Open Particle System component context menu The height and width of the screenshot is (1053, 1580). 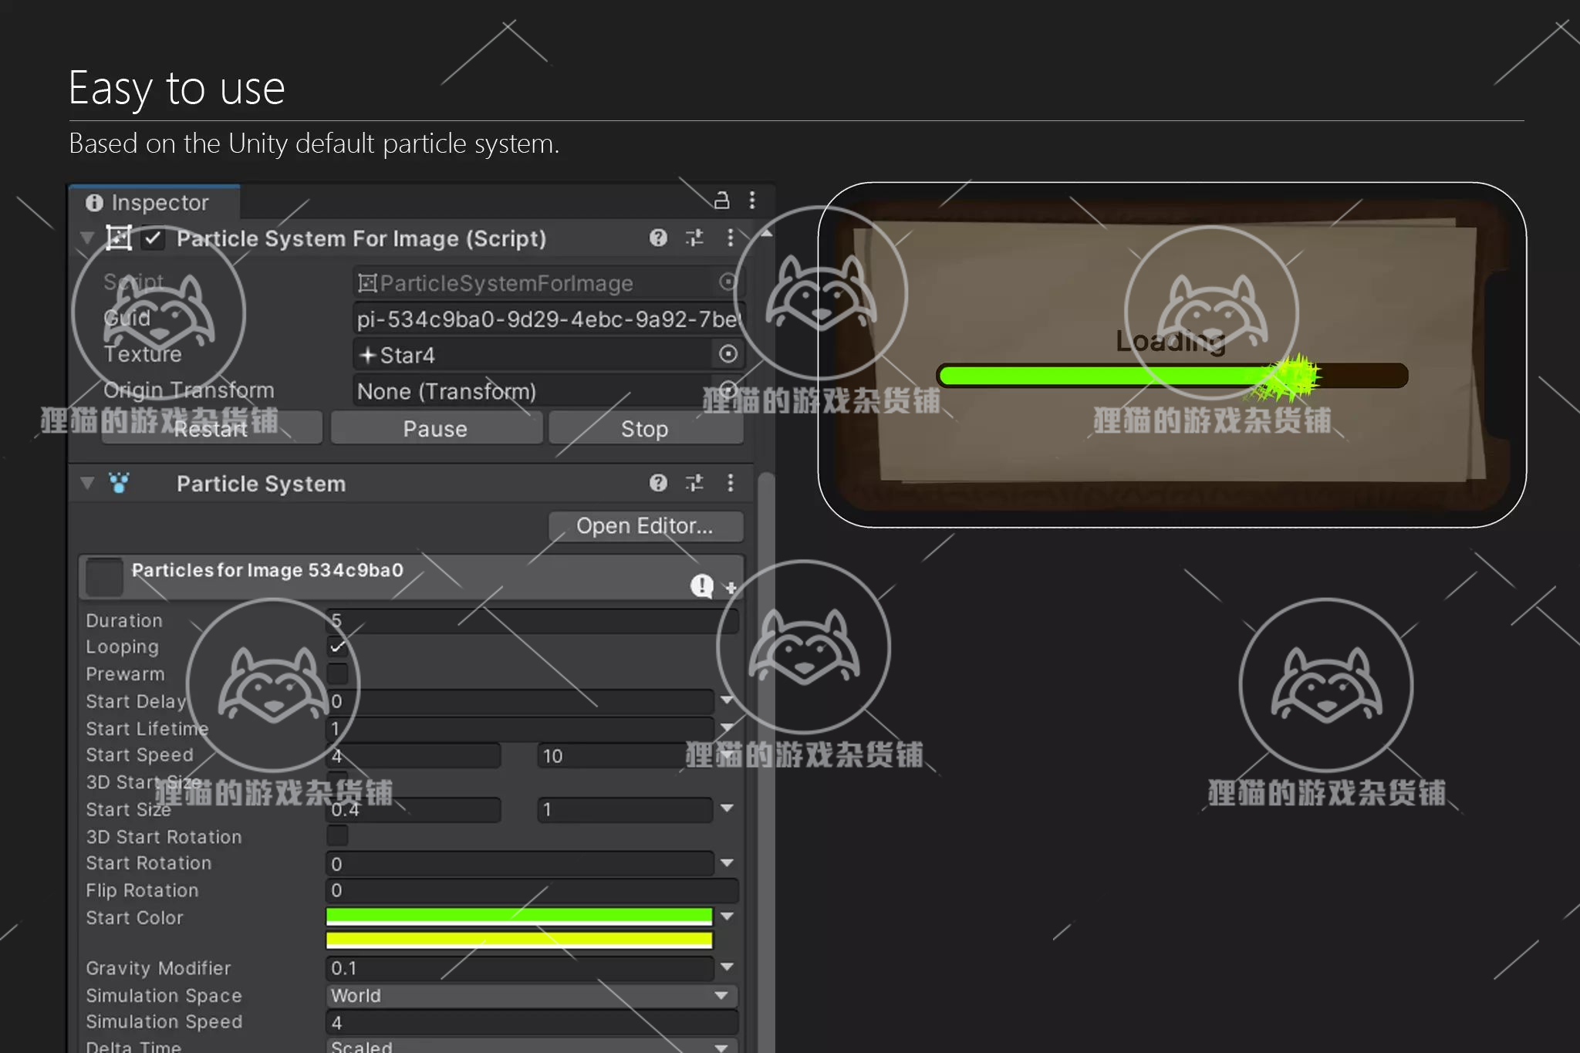(x=730, y=483)
